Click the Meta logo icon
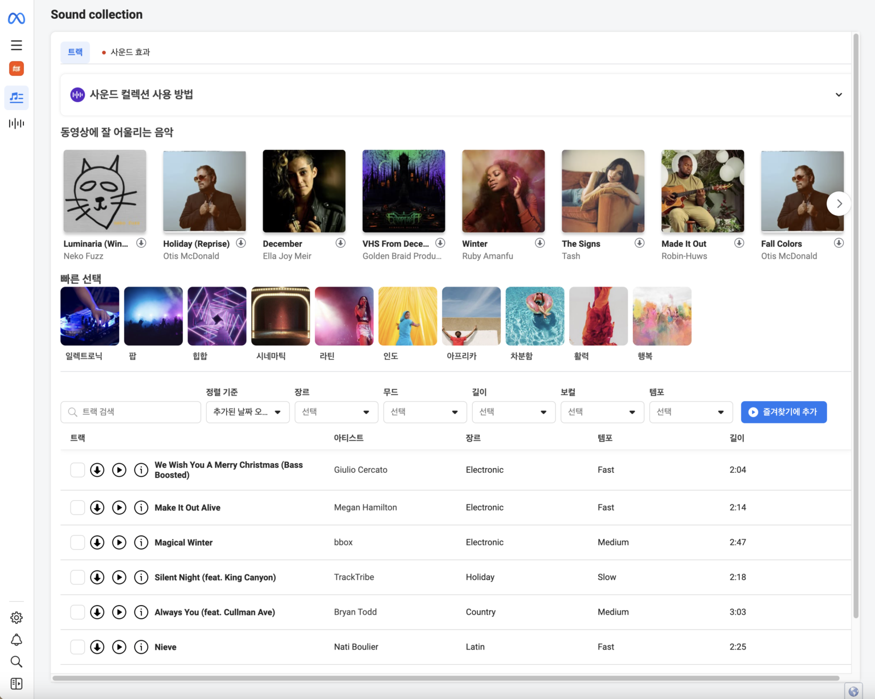Image resolution: width=875 pixels, height=699 pixels. (x=17, y=19)
